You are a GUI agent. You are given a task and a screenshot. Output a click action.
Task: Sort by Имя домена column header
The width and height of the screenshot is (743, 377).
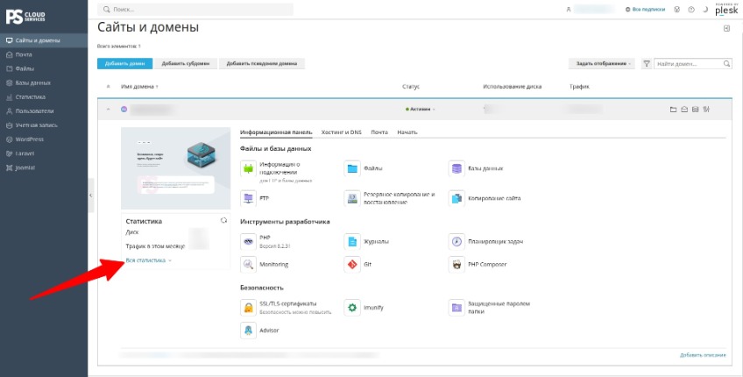tap(140, 87)
